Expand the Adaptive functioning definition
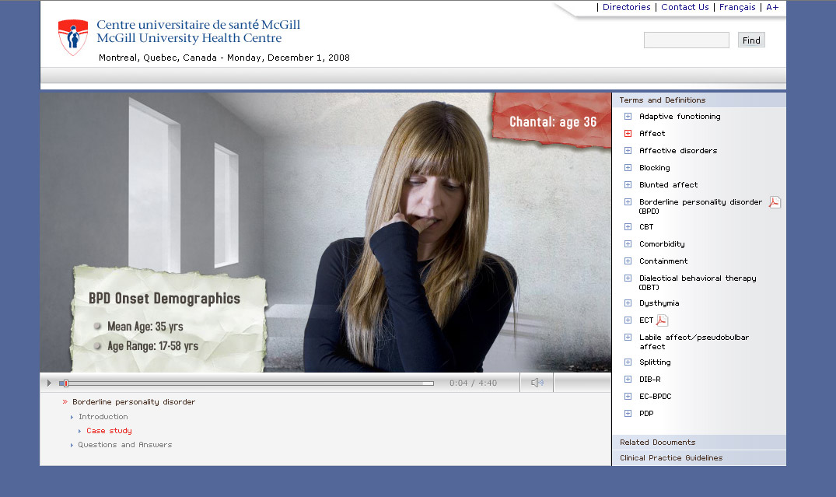Screen dimensions: 836x497 [x=628, y=116]
